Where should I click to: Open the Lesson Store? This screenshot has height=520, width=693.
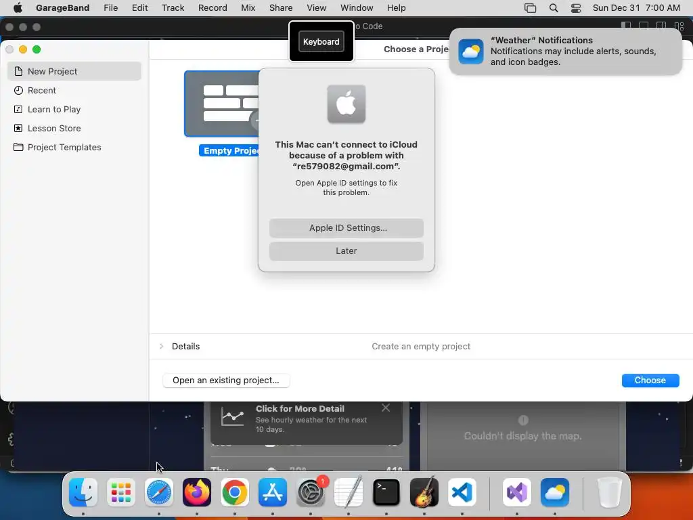[74, 128]
